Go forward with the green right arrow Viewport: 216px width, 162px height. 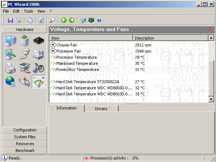pos(72,20)
